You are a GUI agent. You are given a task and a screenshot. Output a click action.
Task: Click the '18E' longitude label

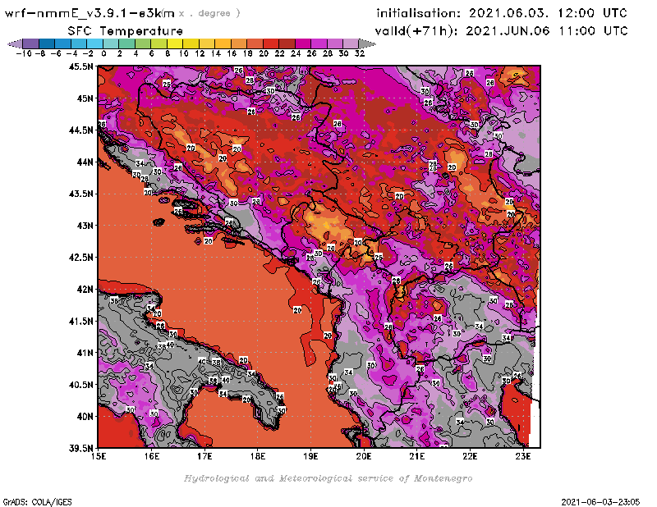click(x=258, y=456)
